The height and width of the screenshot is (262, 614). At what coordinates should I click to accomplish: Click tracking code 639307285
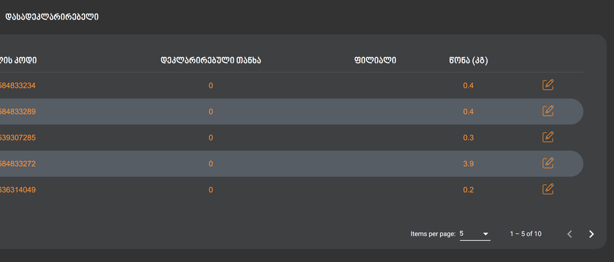(x=18, y=138)
